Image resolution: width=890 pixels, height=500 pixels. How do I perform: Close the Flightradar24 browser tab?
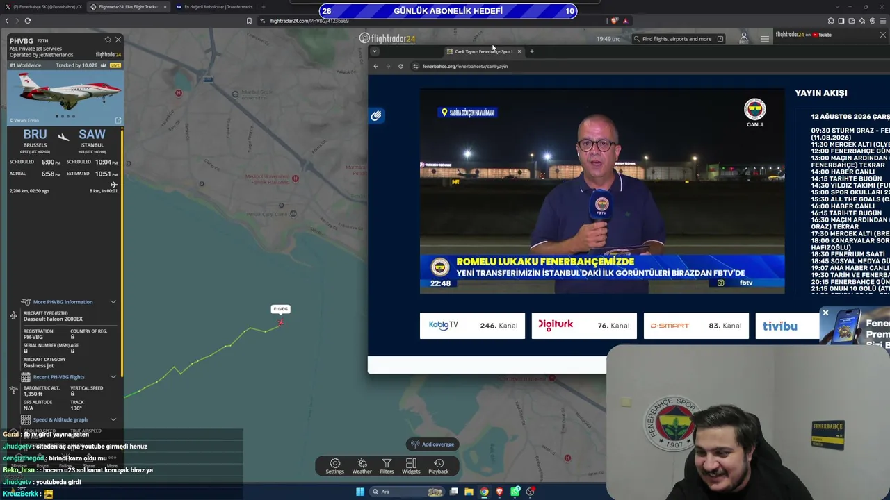tap(165, 7)
